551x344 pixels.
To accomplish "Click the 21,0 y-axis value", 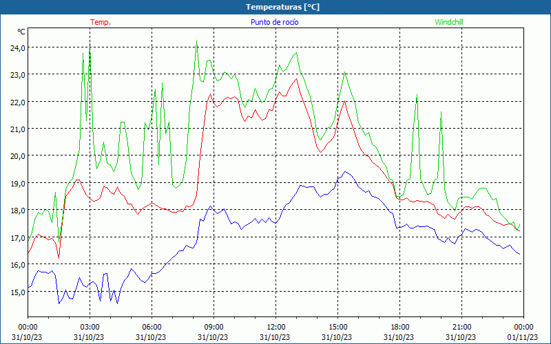I will tap(18, 129).
